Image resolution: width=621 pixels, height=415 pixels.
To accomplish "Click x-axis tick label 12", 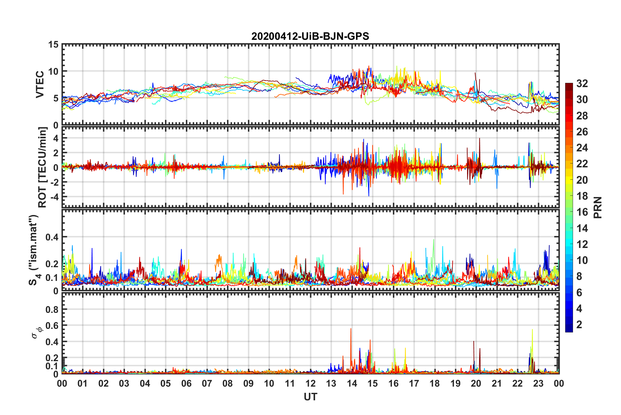I will point(310,383).
